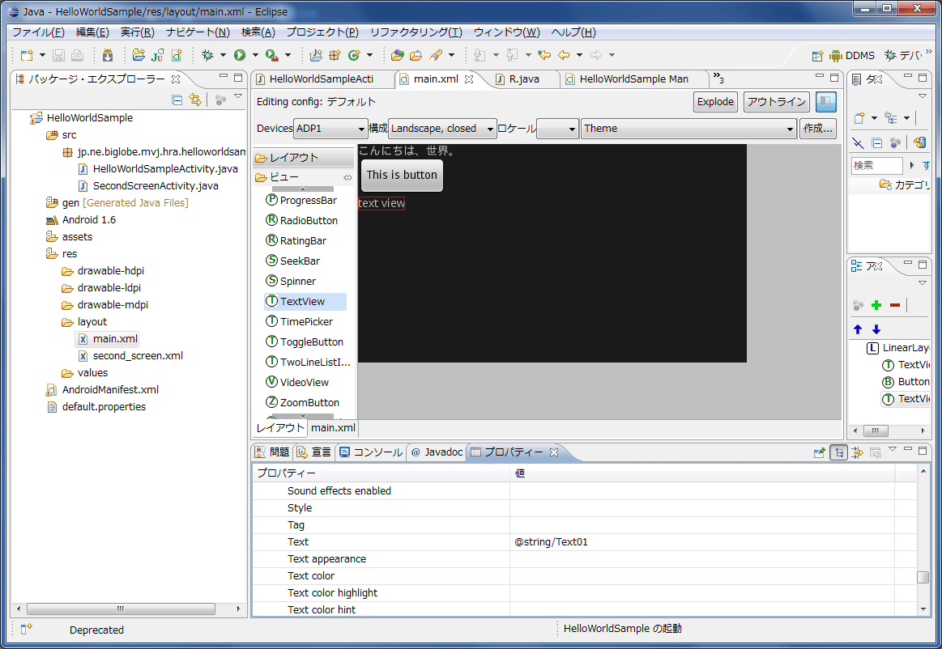Image resolution: width=942 pixels, height=649 pixels.
Task: Open the Run button dropdown arrow
Action: click(x=255, y=55)
